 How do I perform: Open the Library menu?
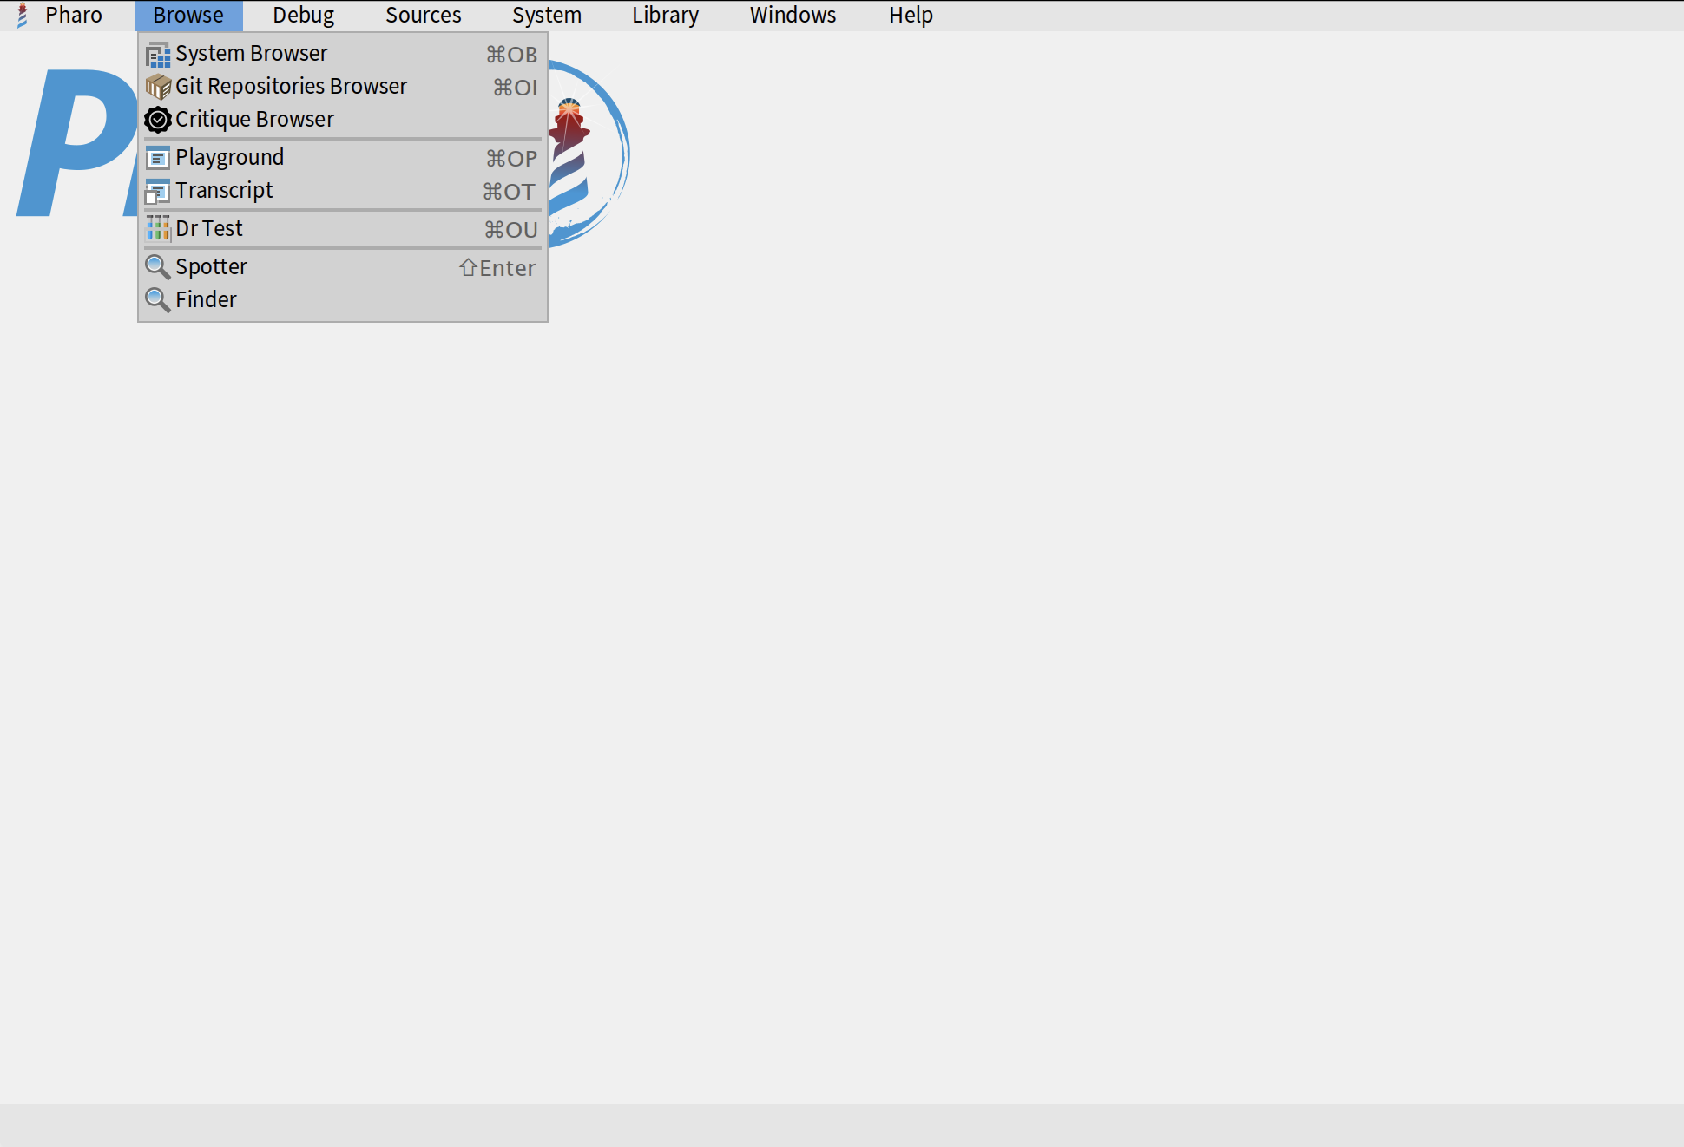coord(665,16)
